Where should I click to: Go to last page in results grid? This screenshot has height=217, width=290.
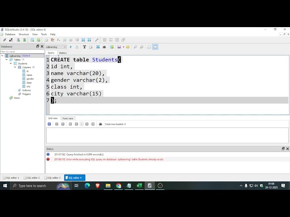[93, 124]
